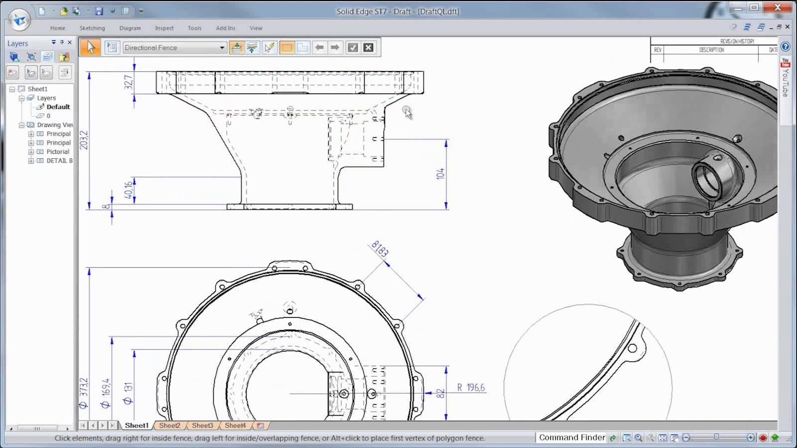
Task: Click the Save icon in quick access toolbar
Action: point(99,11)
